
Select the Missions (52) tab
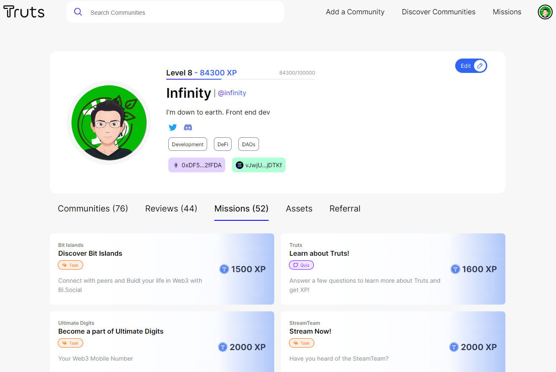pyautogui.click(x=241, y=209)
